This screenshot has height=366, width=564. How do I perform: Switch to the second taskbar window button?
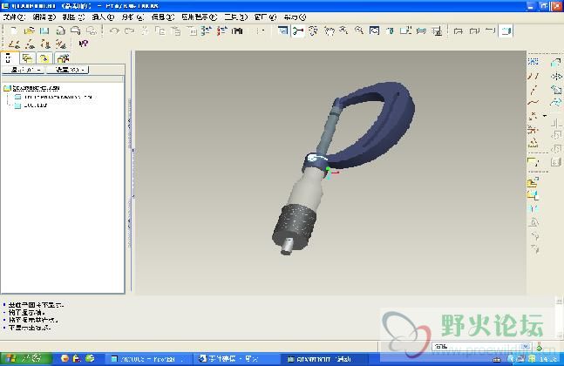point(236,359)
